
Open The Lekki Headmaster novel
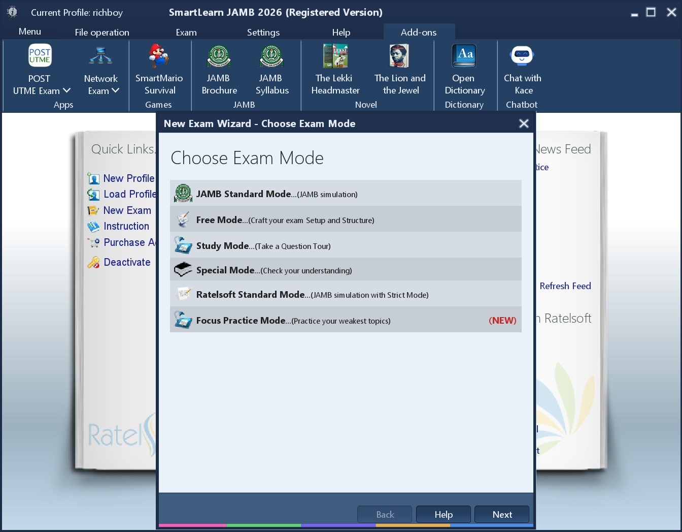point(335,56)
